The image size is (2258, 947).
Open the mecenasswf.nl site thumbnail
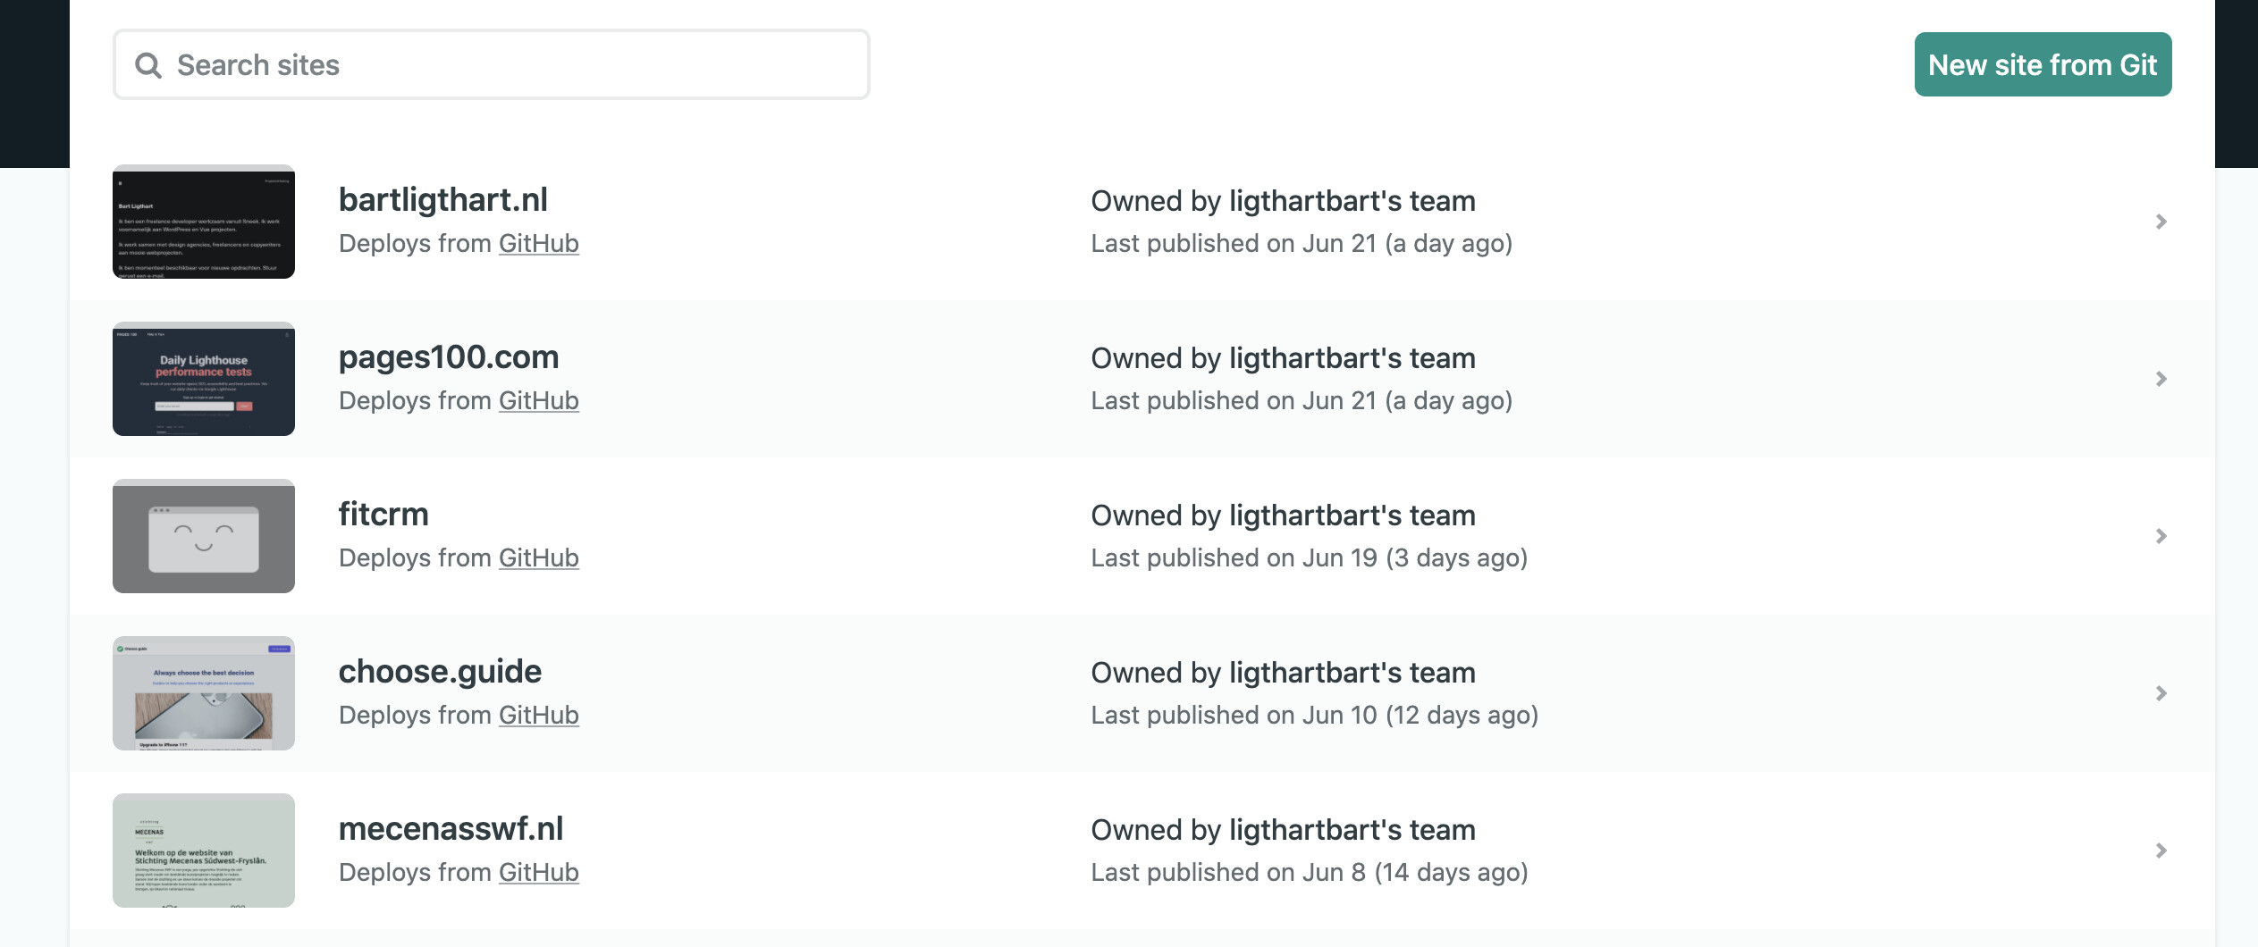pos(204,851)
